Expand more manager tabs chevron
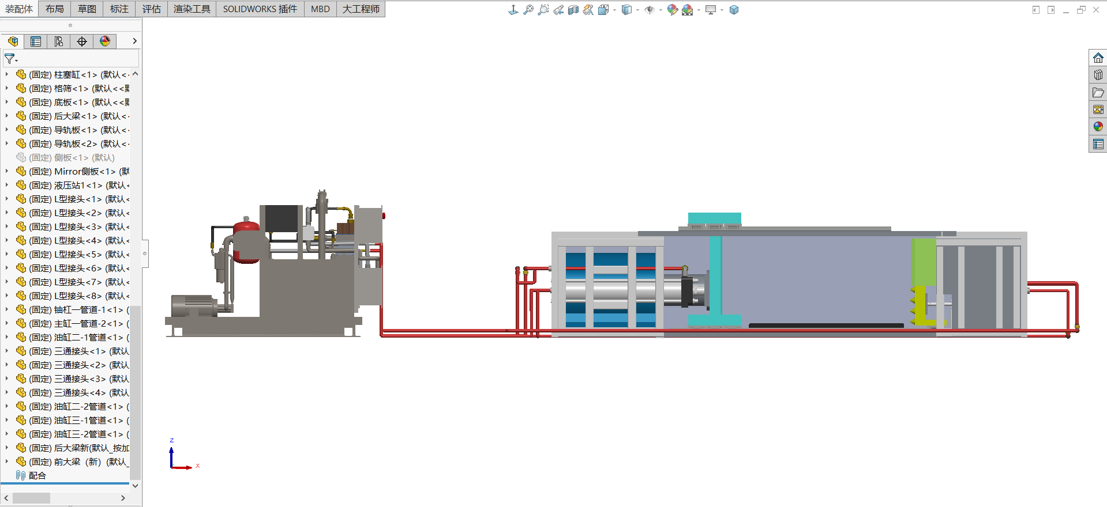Image resolution: width=1107 pixels, height=507 pixels. (x=134, y=41)
